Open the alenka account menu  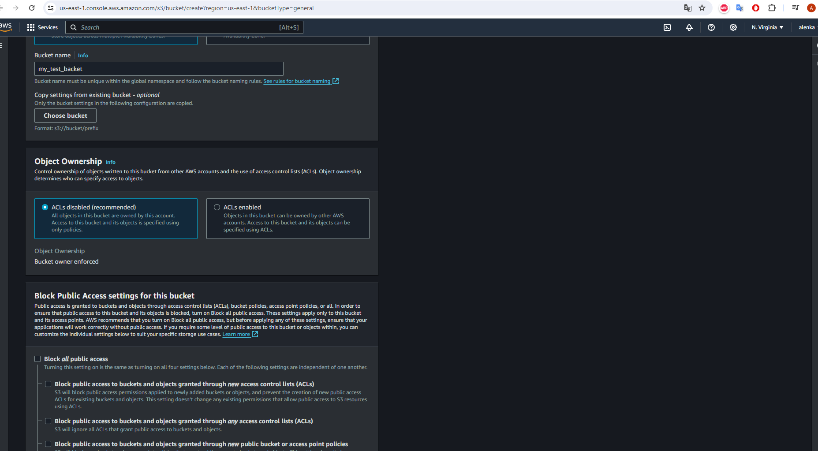(807, 27)
